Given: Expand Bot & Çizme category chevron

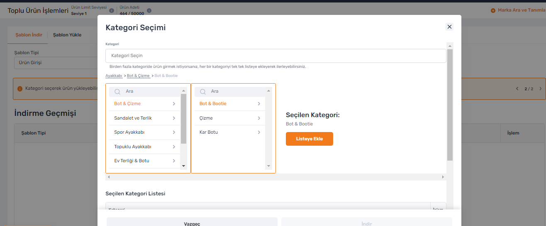Looking at the screenshot, I should coord(174,104).
